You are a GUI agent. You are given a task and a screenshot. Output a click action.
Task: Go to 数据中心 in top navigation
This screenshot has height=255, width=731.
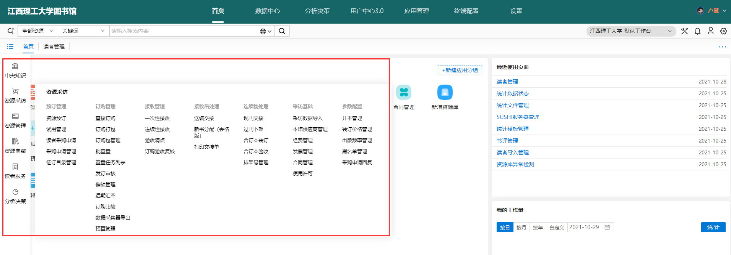(268, 11)
